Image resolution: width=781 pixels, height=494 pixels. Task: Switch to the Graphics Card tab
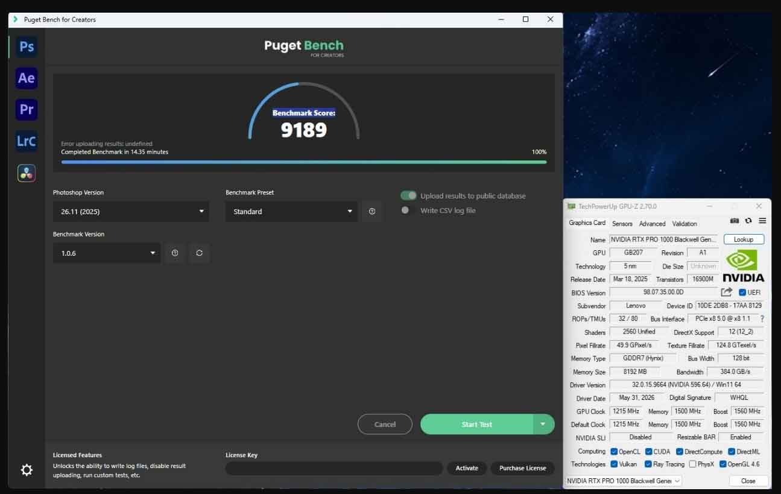tap(587, 223)
